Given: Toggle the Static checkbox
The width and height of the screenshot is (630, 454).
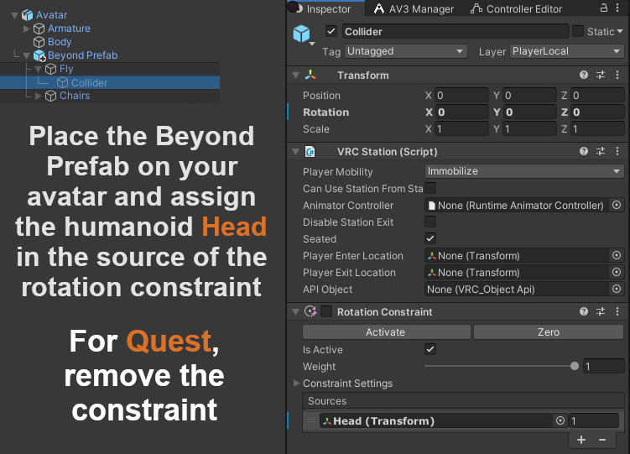Looking at the screenshot, I should (x=578, y=32).
